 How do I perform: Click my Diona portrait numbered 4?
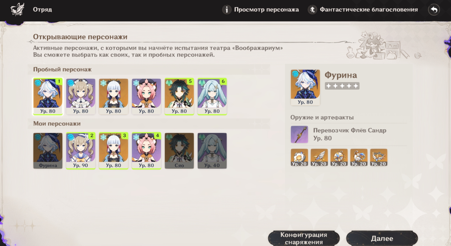point(146,151)
